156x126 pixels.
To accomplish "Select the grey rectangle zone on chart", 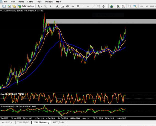I will click(x=101, y=21).
